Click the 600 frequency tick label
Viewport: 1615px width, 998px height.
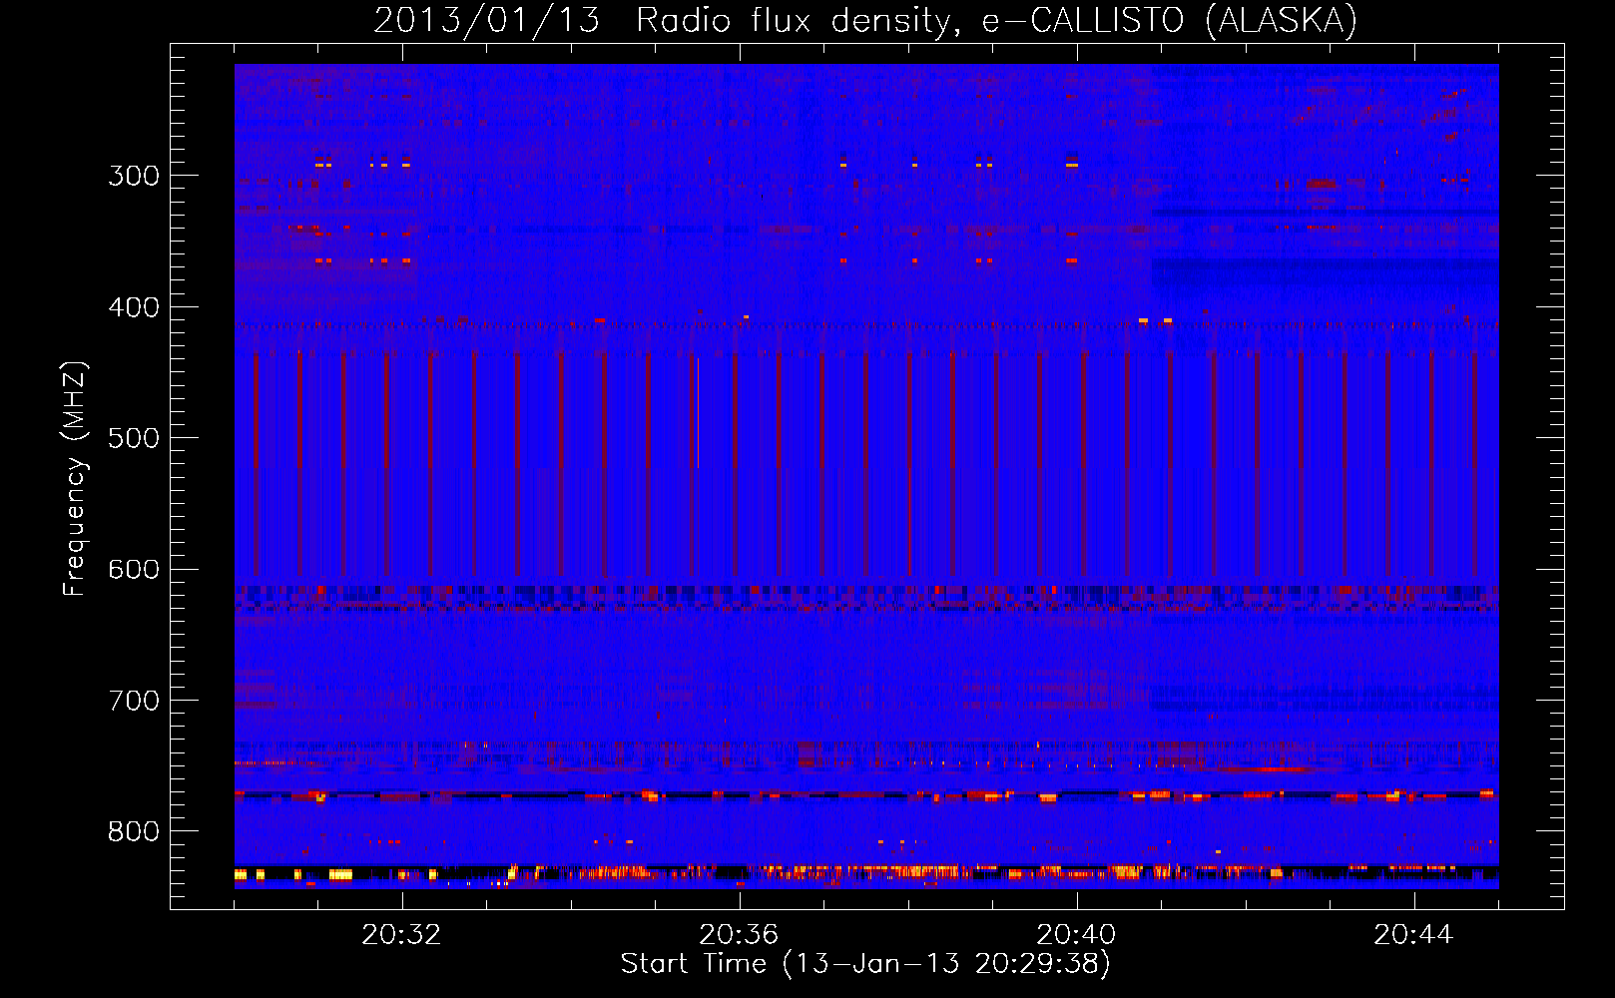pos(134,570)
